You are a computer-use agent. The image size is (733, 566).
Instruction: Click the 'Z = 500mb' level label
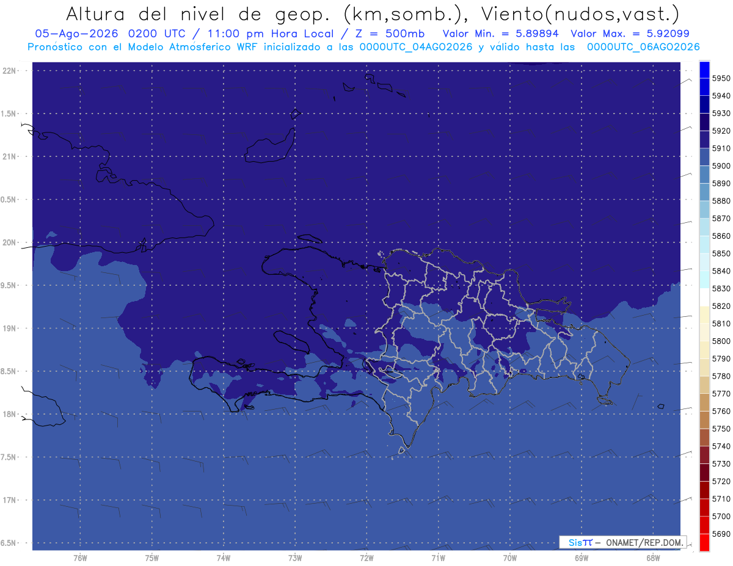tap(389, 34)
